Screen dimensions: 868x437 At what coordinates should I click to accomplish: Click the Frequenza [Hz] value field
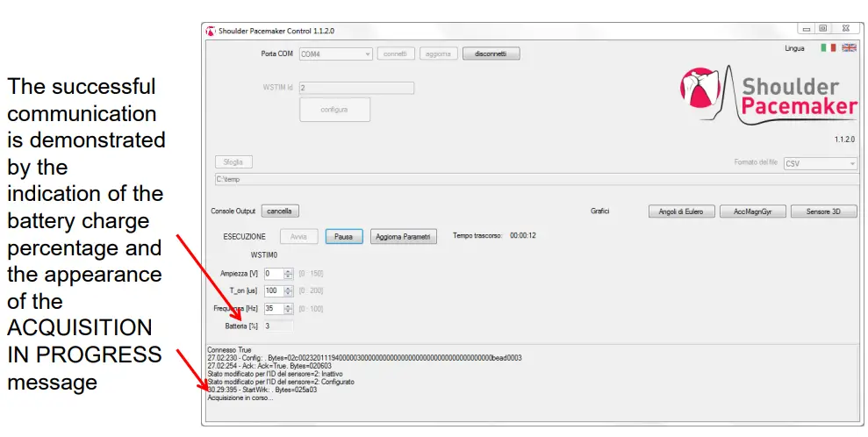coord(274,309)
